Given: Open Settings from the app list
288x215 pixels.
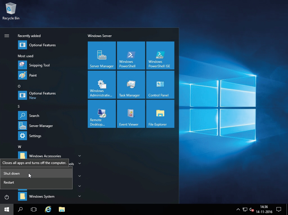Looking at the screenshot, I should (x=35, y=136).
